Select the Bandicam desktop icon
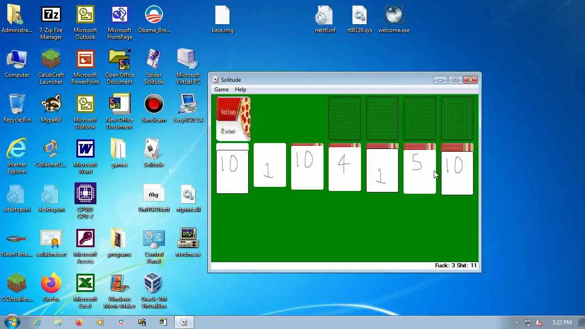Viewport: 585px width, 329px height. [x=154, y=108]
